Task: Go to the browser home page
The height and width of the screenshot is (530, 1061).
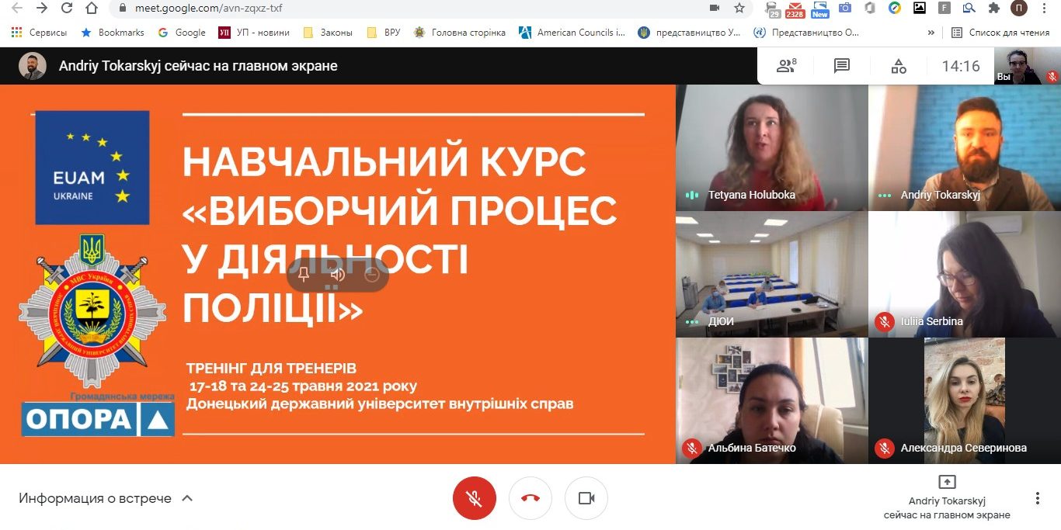Action: (92, 9)
